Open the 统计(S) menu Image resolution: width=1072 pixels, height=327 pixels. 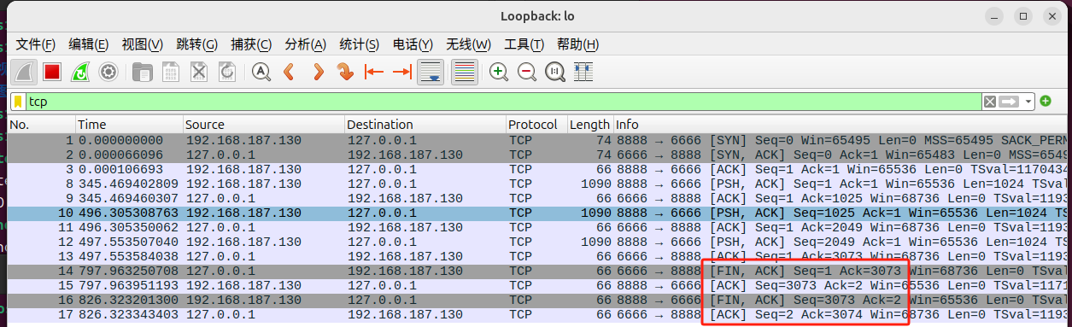[359, 44]
